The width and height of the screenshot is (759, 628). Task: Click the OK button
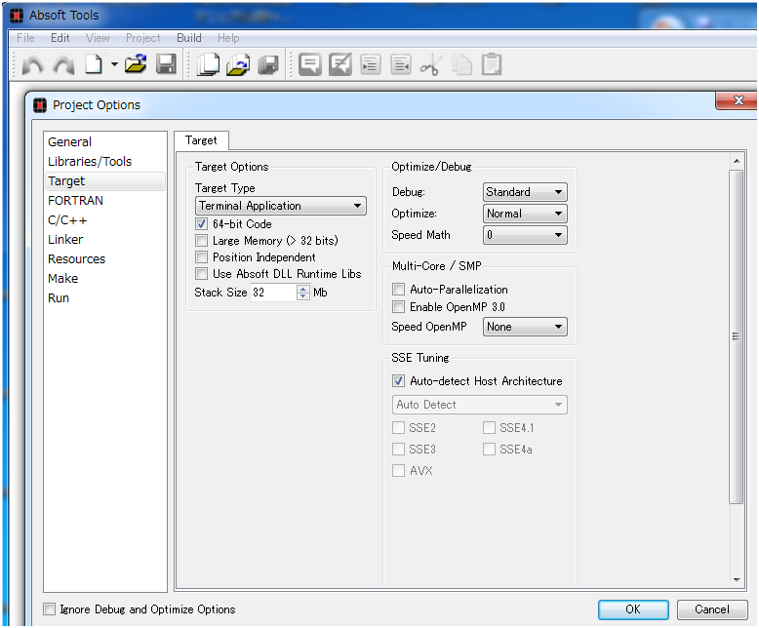[x=633, y=609]
